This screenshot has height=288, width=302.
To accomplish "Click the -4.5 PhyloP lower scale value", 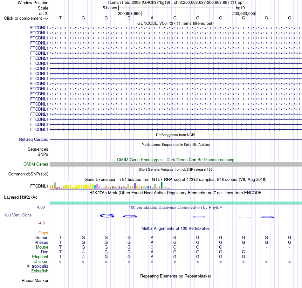I will click(41, 223).
